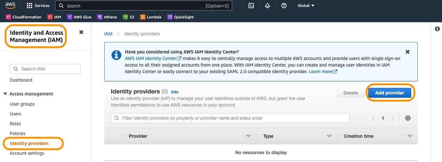The image size is (442, 162).
Task: Click the No resources to display text
Action: [261, 152]
